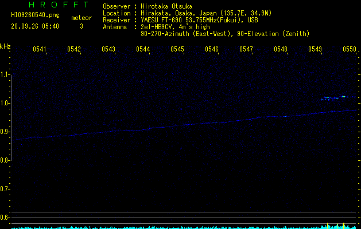Image resolution: width=361 pixels, height=229 pixels.
Task: Click the 0541 time marker
Action: click(x=40, y=49)
